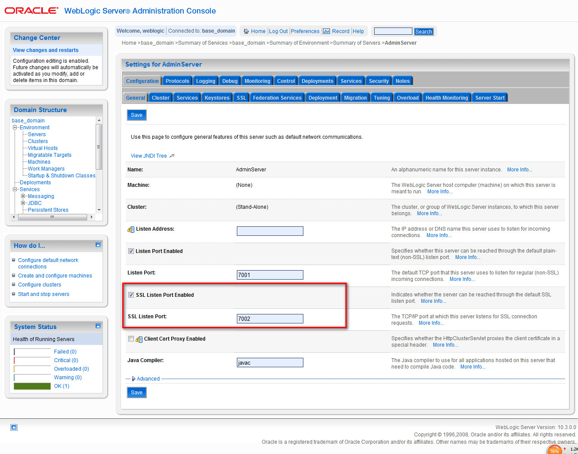The width and height of the screenshot is (578, 454).
Task: Check Client Cert Proxy Enabled checkbox
Action: pos(131,339)
